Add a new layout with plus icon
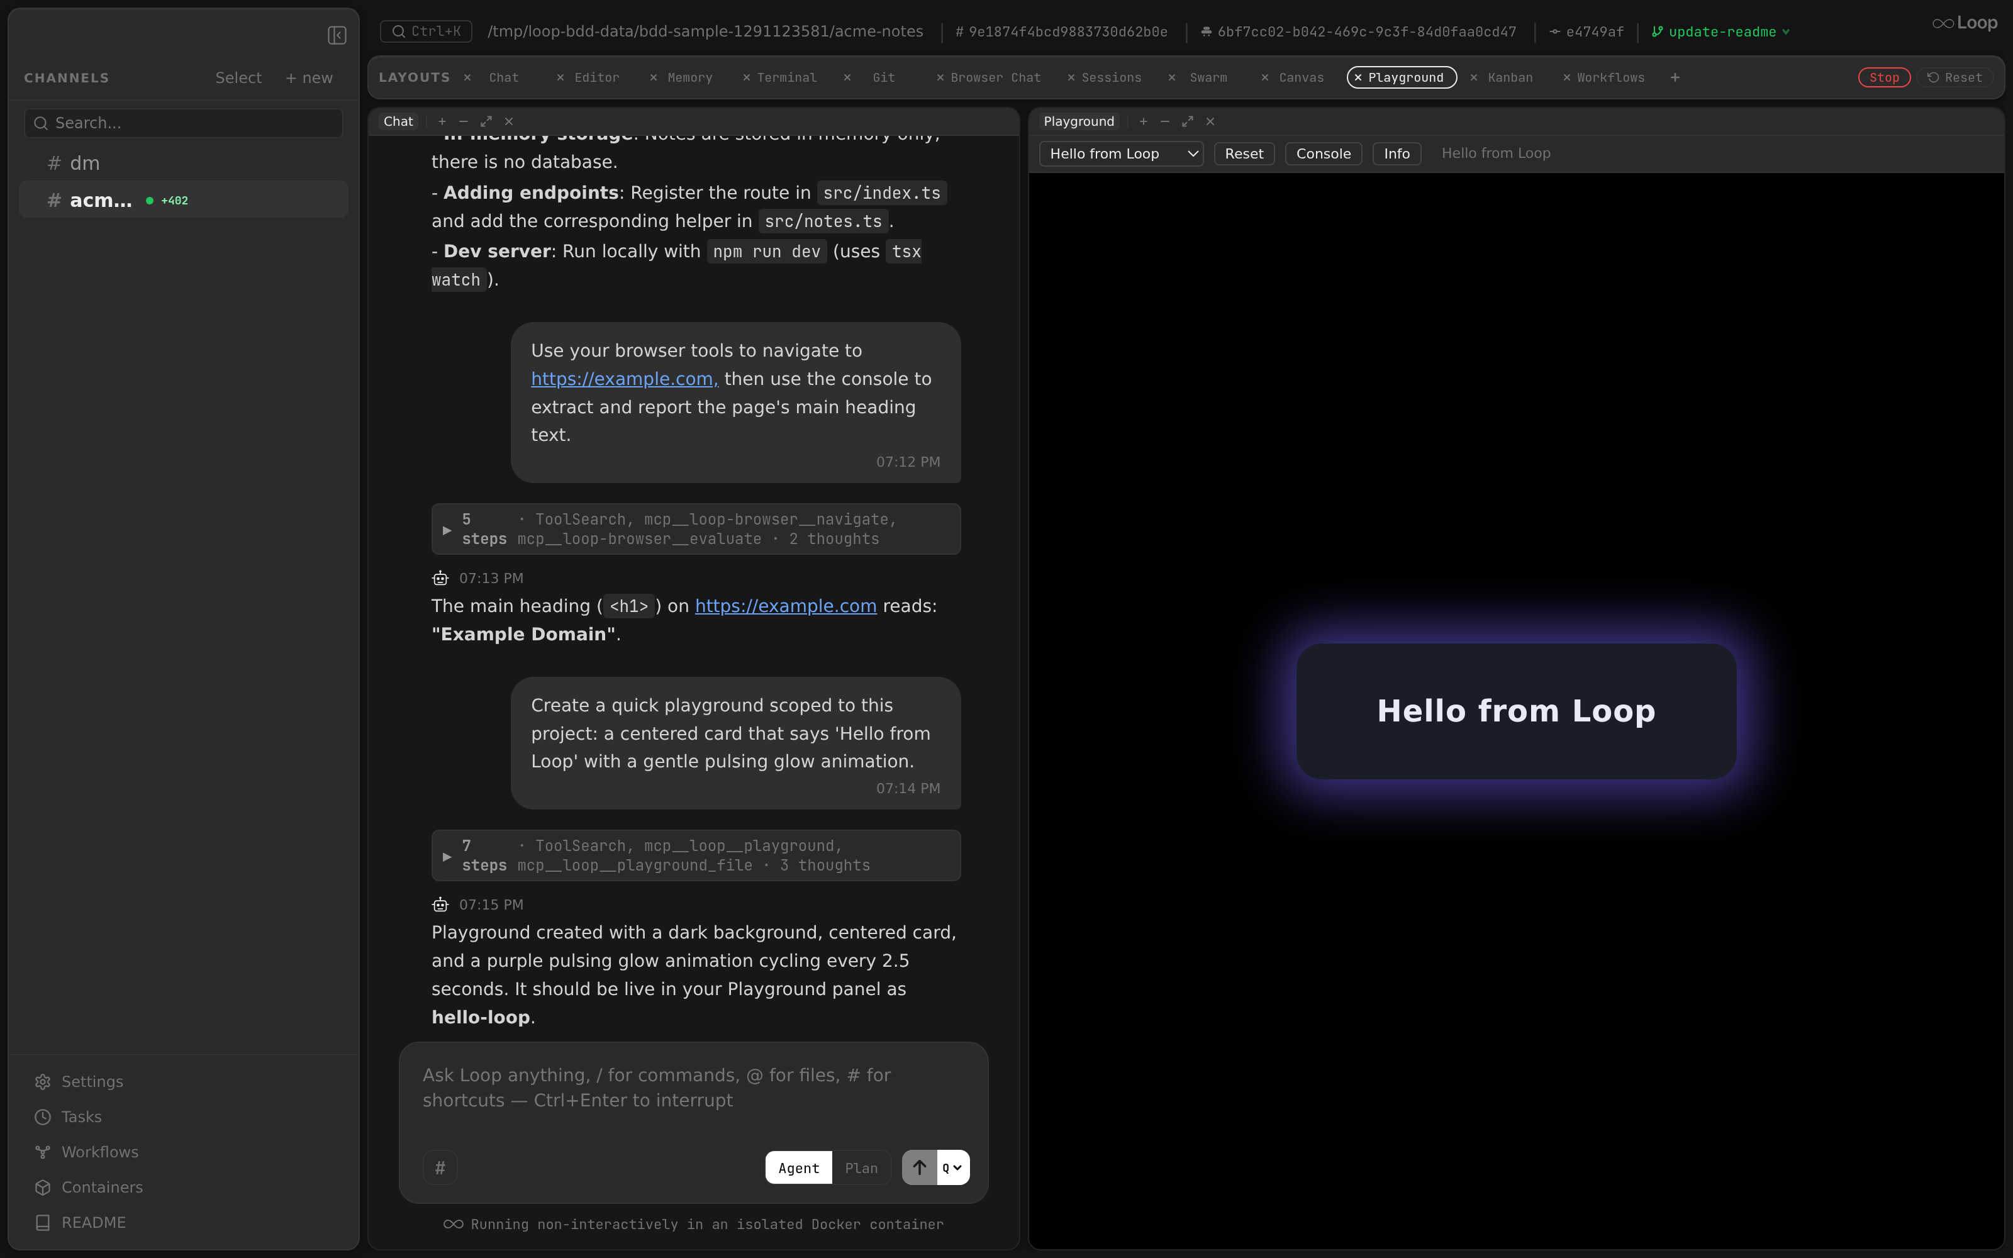 [x=1675, y=77]
